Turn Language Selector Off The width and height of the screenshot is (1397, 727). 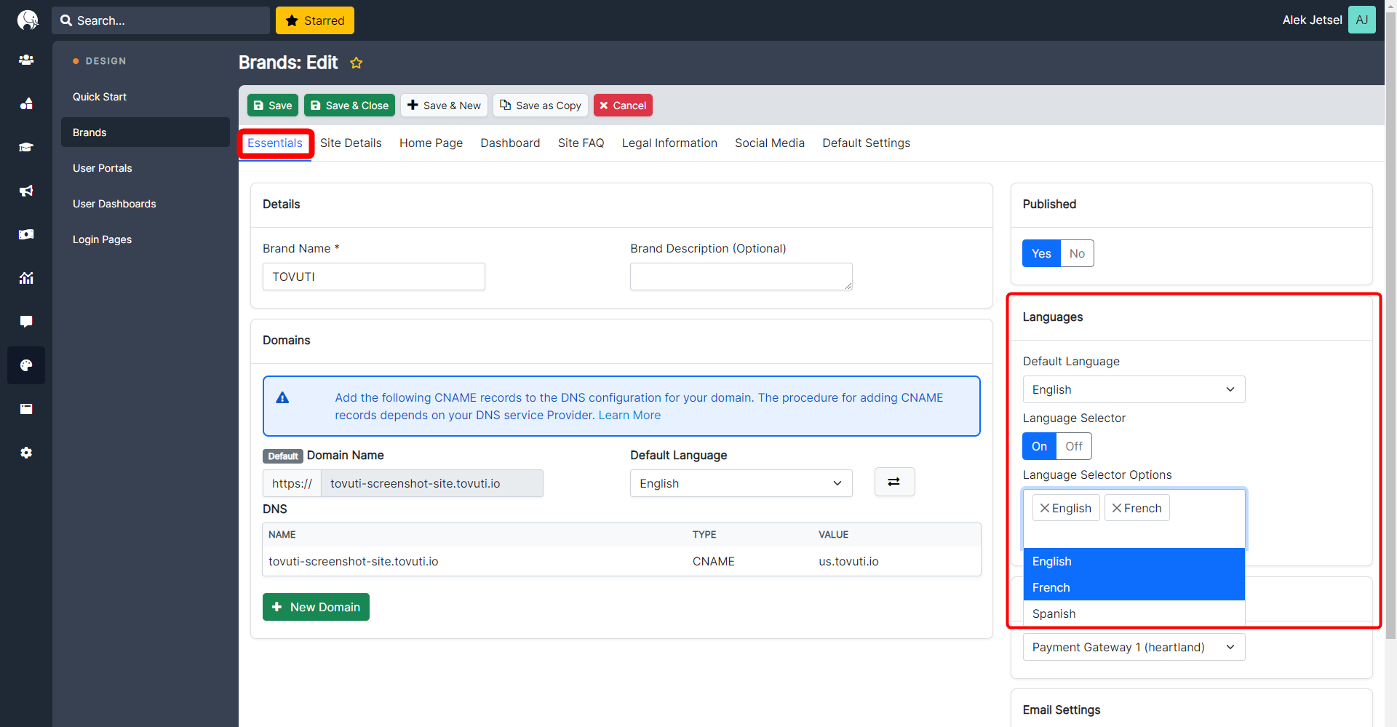pos(1073,446)
